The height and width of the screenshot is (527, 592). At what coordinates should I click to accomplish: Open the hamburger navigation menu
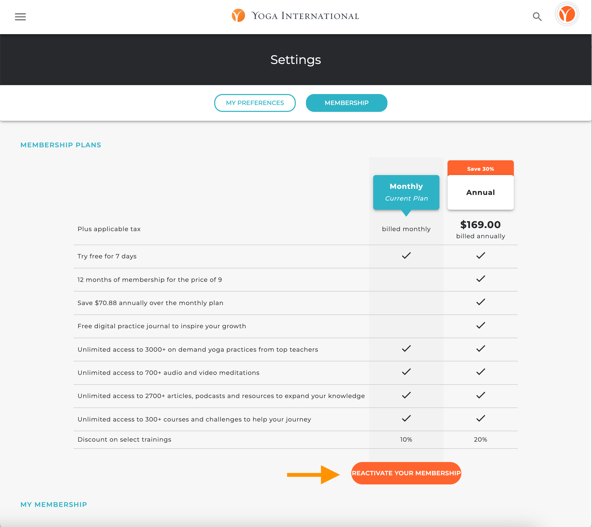(20, 17)
